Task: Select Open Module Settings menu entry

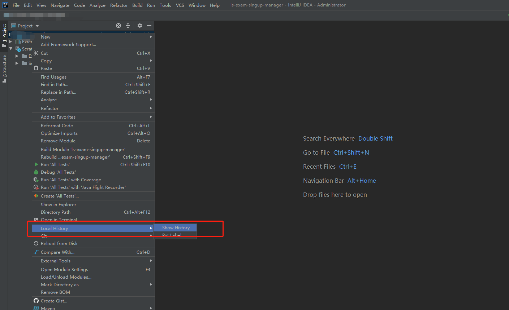Action: pos(64,269)
